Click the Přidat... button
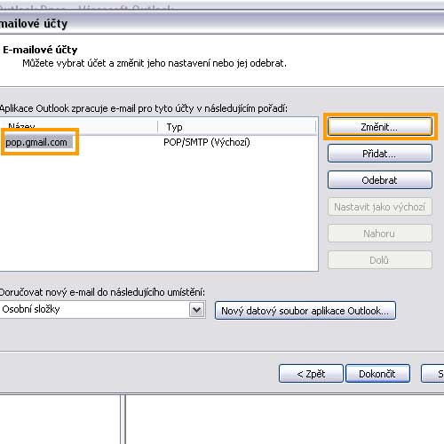 pyautogui.click(x=380, y=154)
